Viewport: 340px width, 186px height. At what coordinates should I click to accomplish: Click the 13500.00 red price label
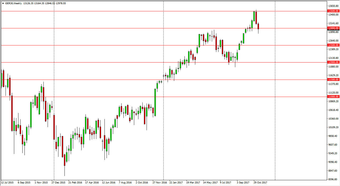tap(333, 11)
